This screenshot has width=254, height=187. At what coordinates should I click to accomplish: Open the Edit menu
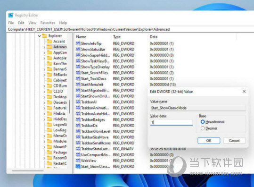pyautogui.click(x=21, y=23)
